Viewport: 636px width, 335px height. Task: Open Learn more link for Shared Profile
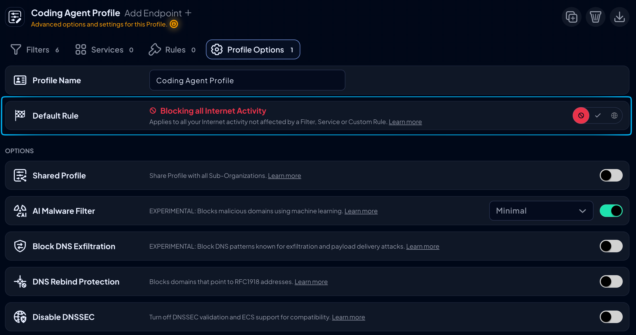(284, 176)
